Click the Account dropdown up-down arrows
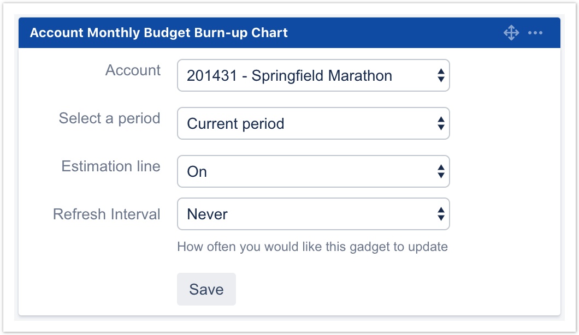579x335 pixels. pyautogui.click(x=440, y=76)
